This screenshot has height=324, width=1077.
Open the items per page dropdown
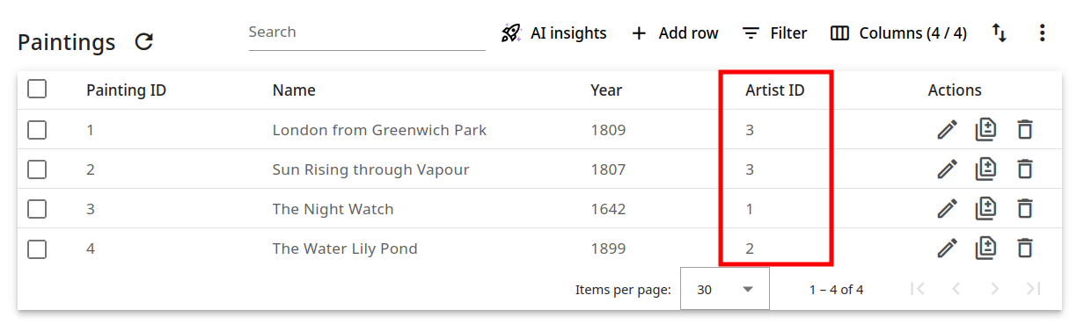tap(725, 289)
